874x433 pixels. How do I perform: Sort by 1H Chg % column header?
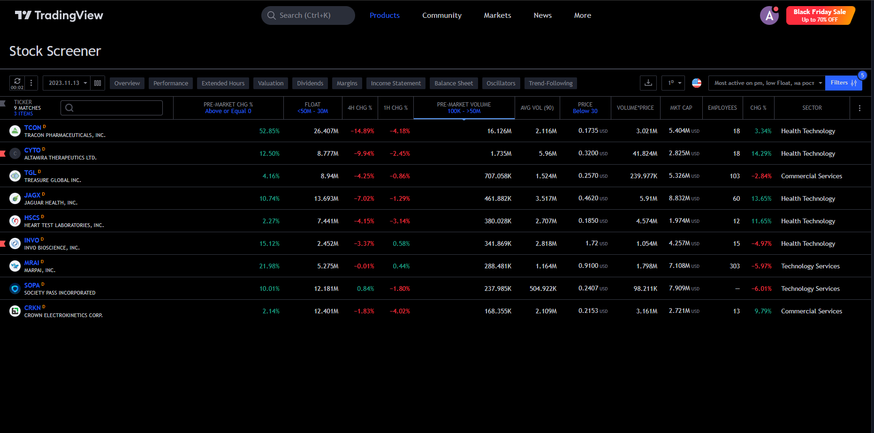pos(395,108)
